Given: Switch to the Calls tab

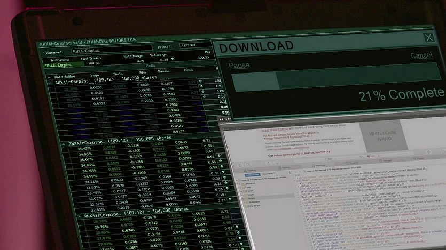Looking at the screenshot, I should tap(150, 66).
